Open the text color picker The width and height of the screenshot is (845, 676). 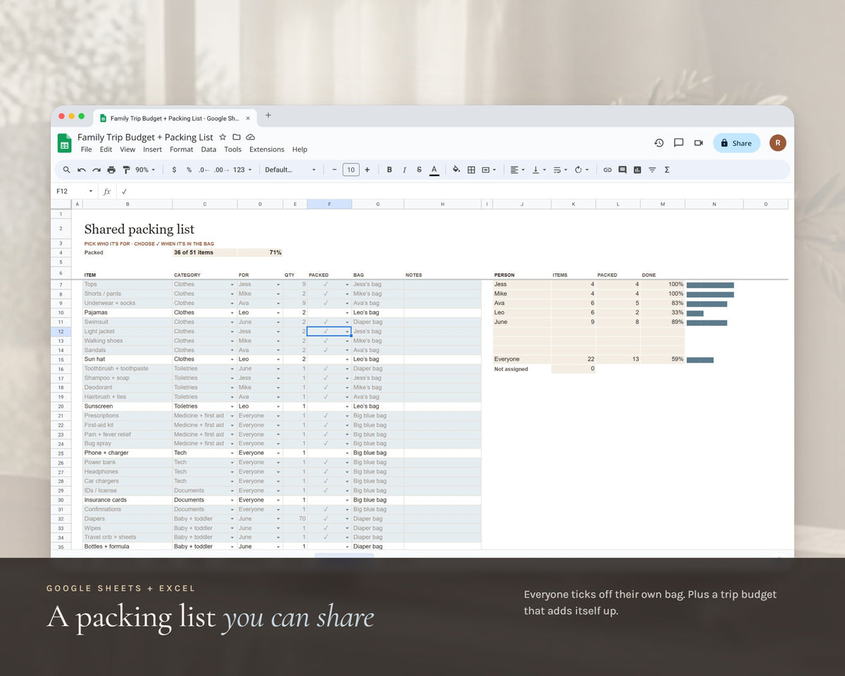tap(434, 170)
